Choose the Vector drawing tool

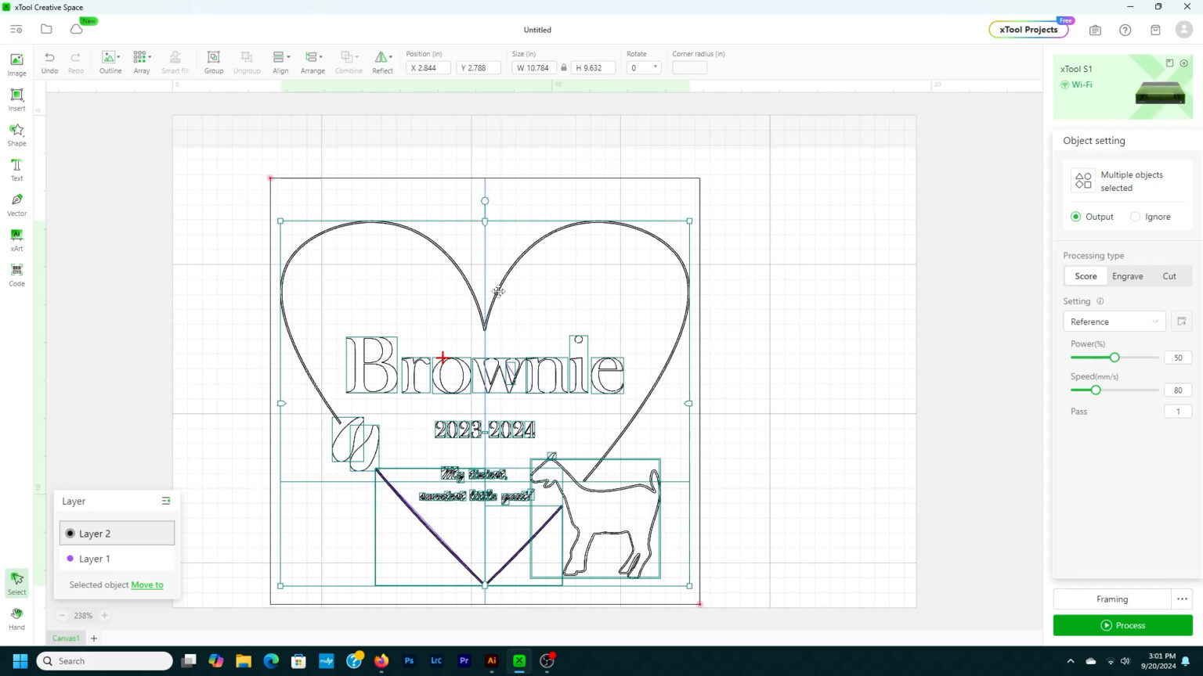(16, 205)
